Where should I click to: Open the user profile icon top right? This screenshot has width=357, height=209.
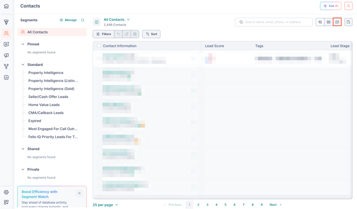348,6
